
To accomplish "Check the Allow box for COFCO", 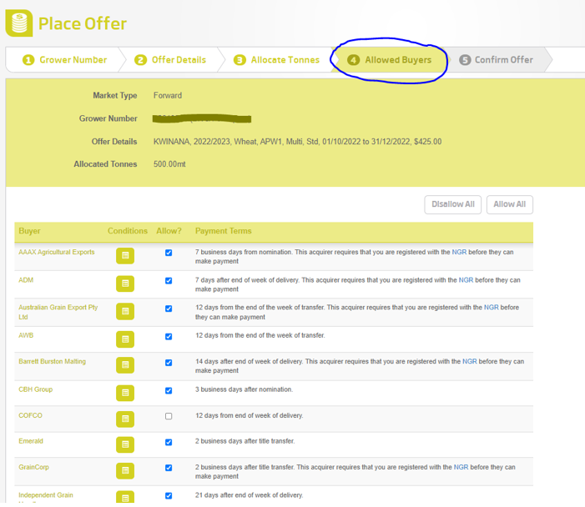I will (169, 416).
